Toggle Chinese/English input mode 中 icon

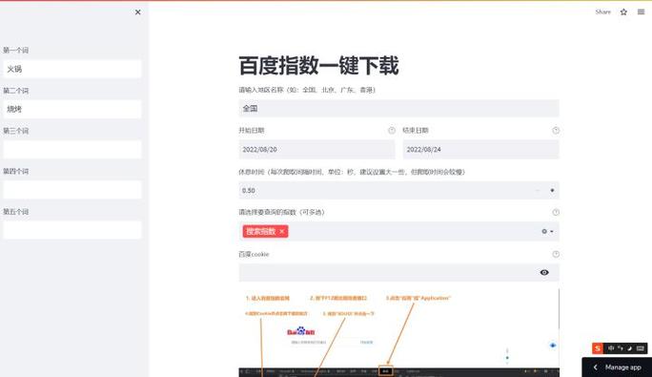tap(611, 348)
